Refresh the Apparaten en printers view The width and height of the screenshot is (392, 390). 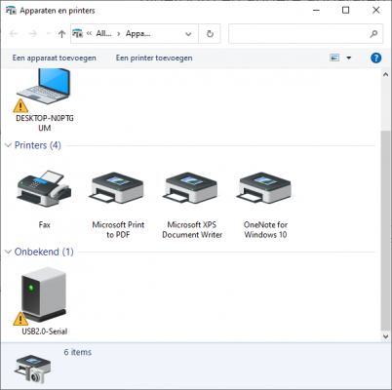210,33
